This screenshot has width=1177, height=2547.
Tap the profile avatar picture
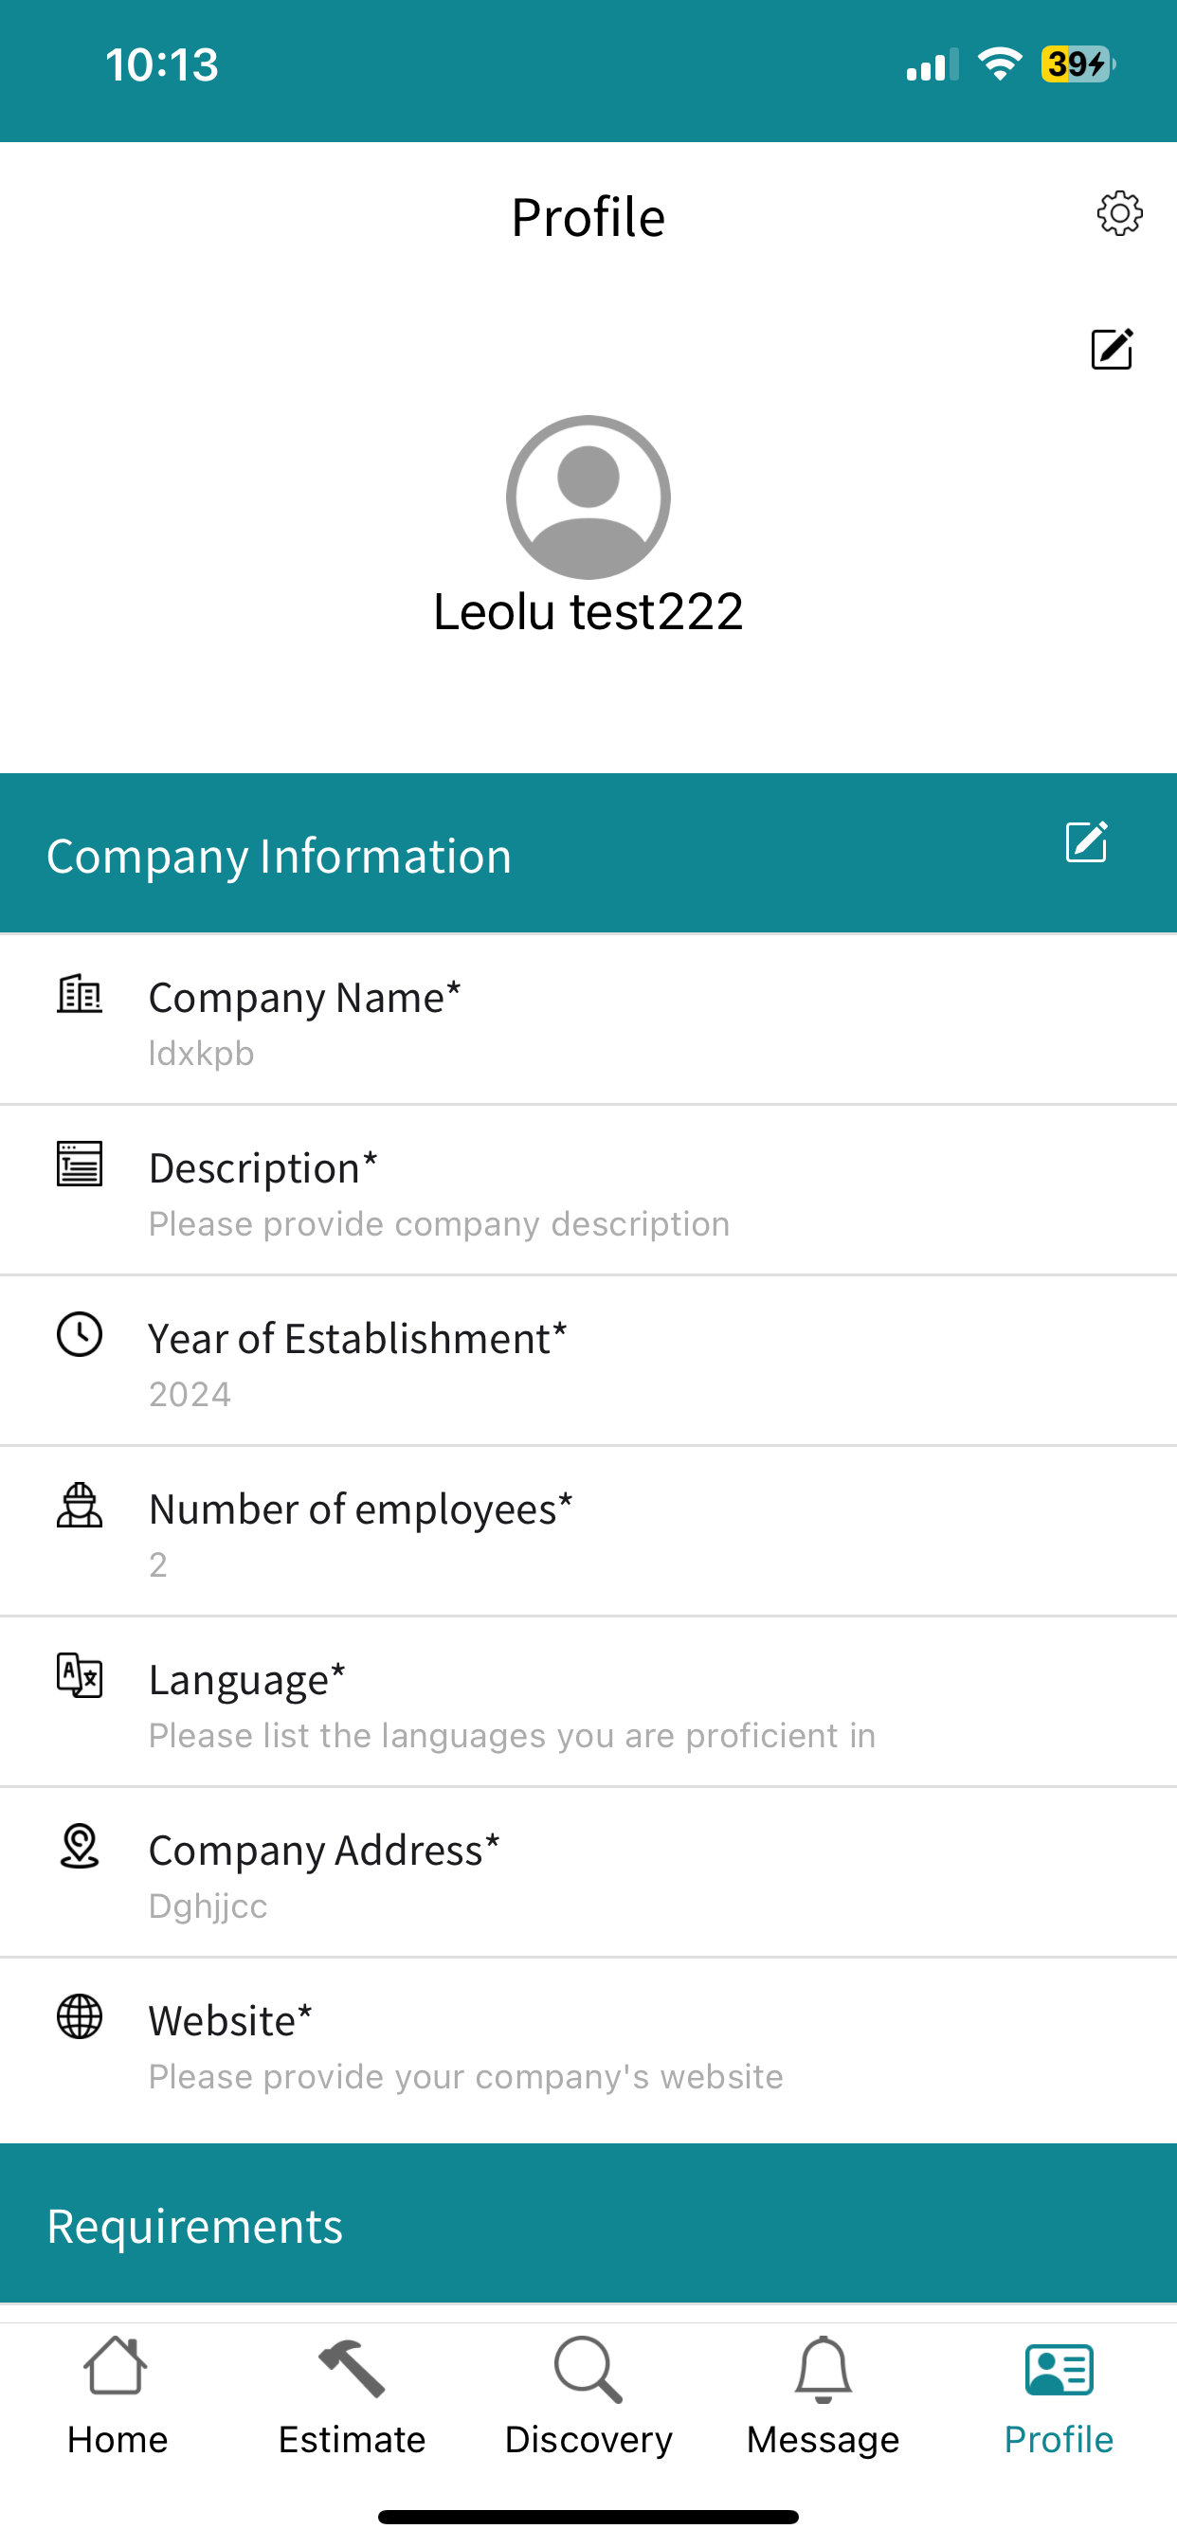coord(588,497)
